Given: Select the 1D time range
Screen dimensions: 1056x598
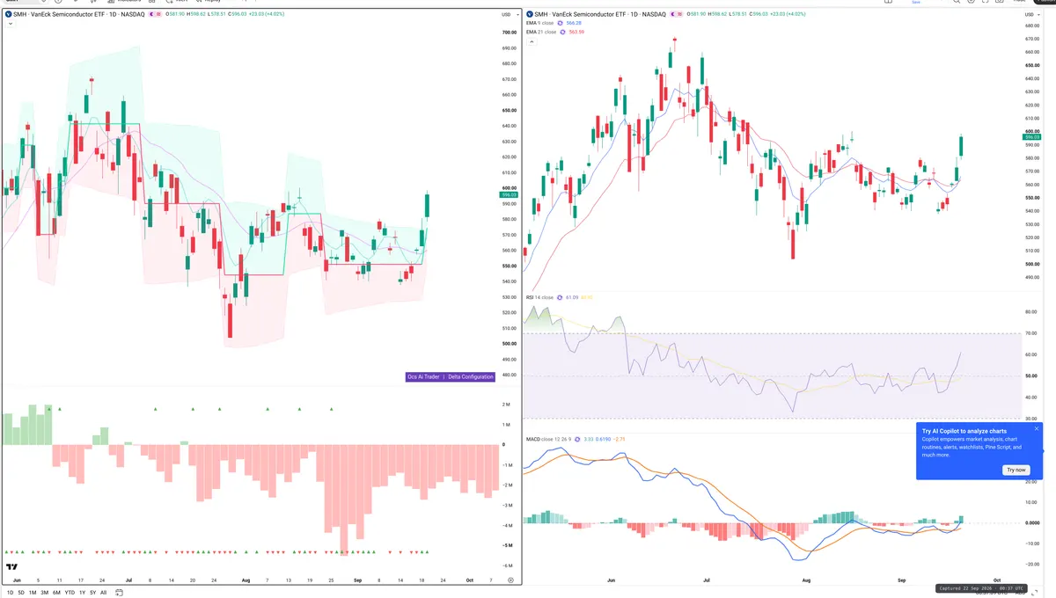Looking at the screenshot, I should pos(10,592).
